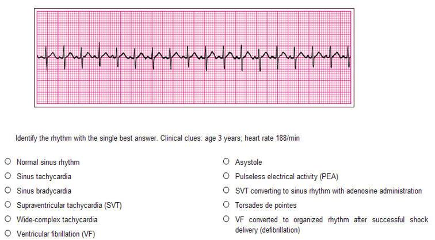Click the Torsades de pointes label text

[x=265, y=205]
